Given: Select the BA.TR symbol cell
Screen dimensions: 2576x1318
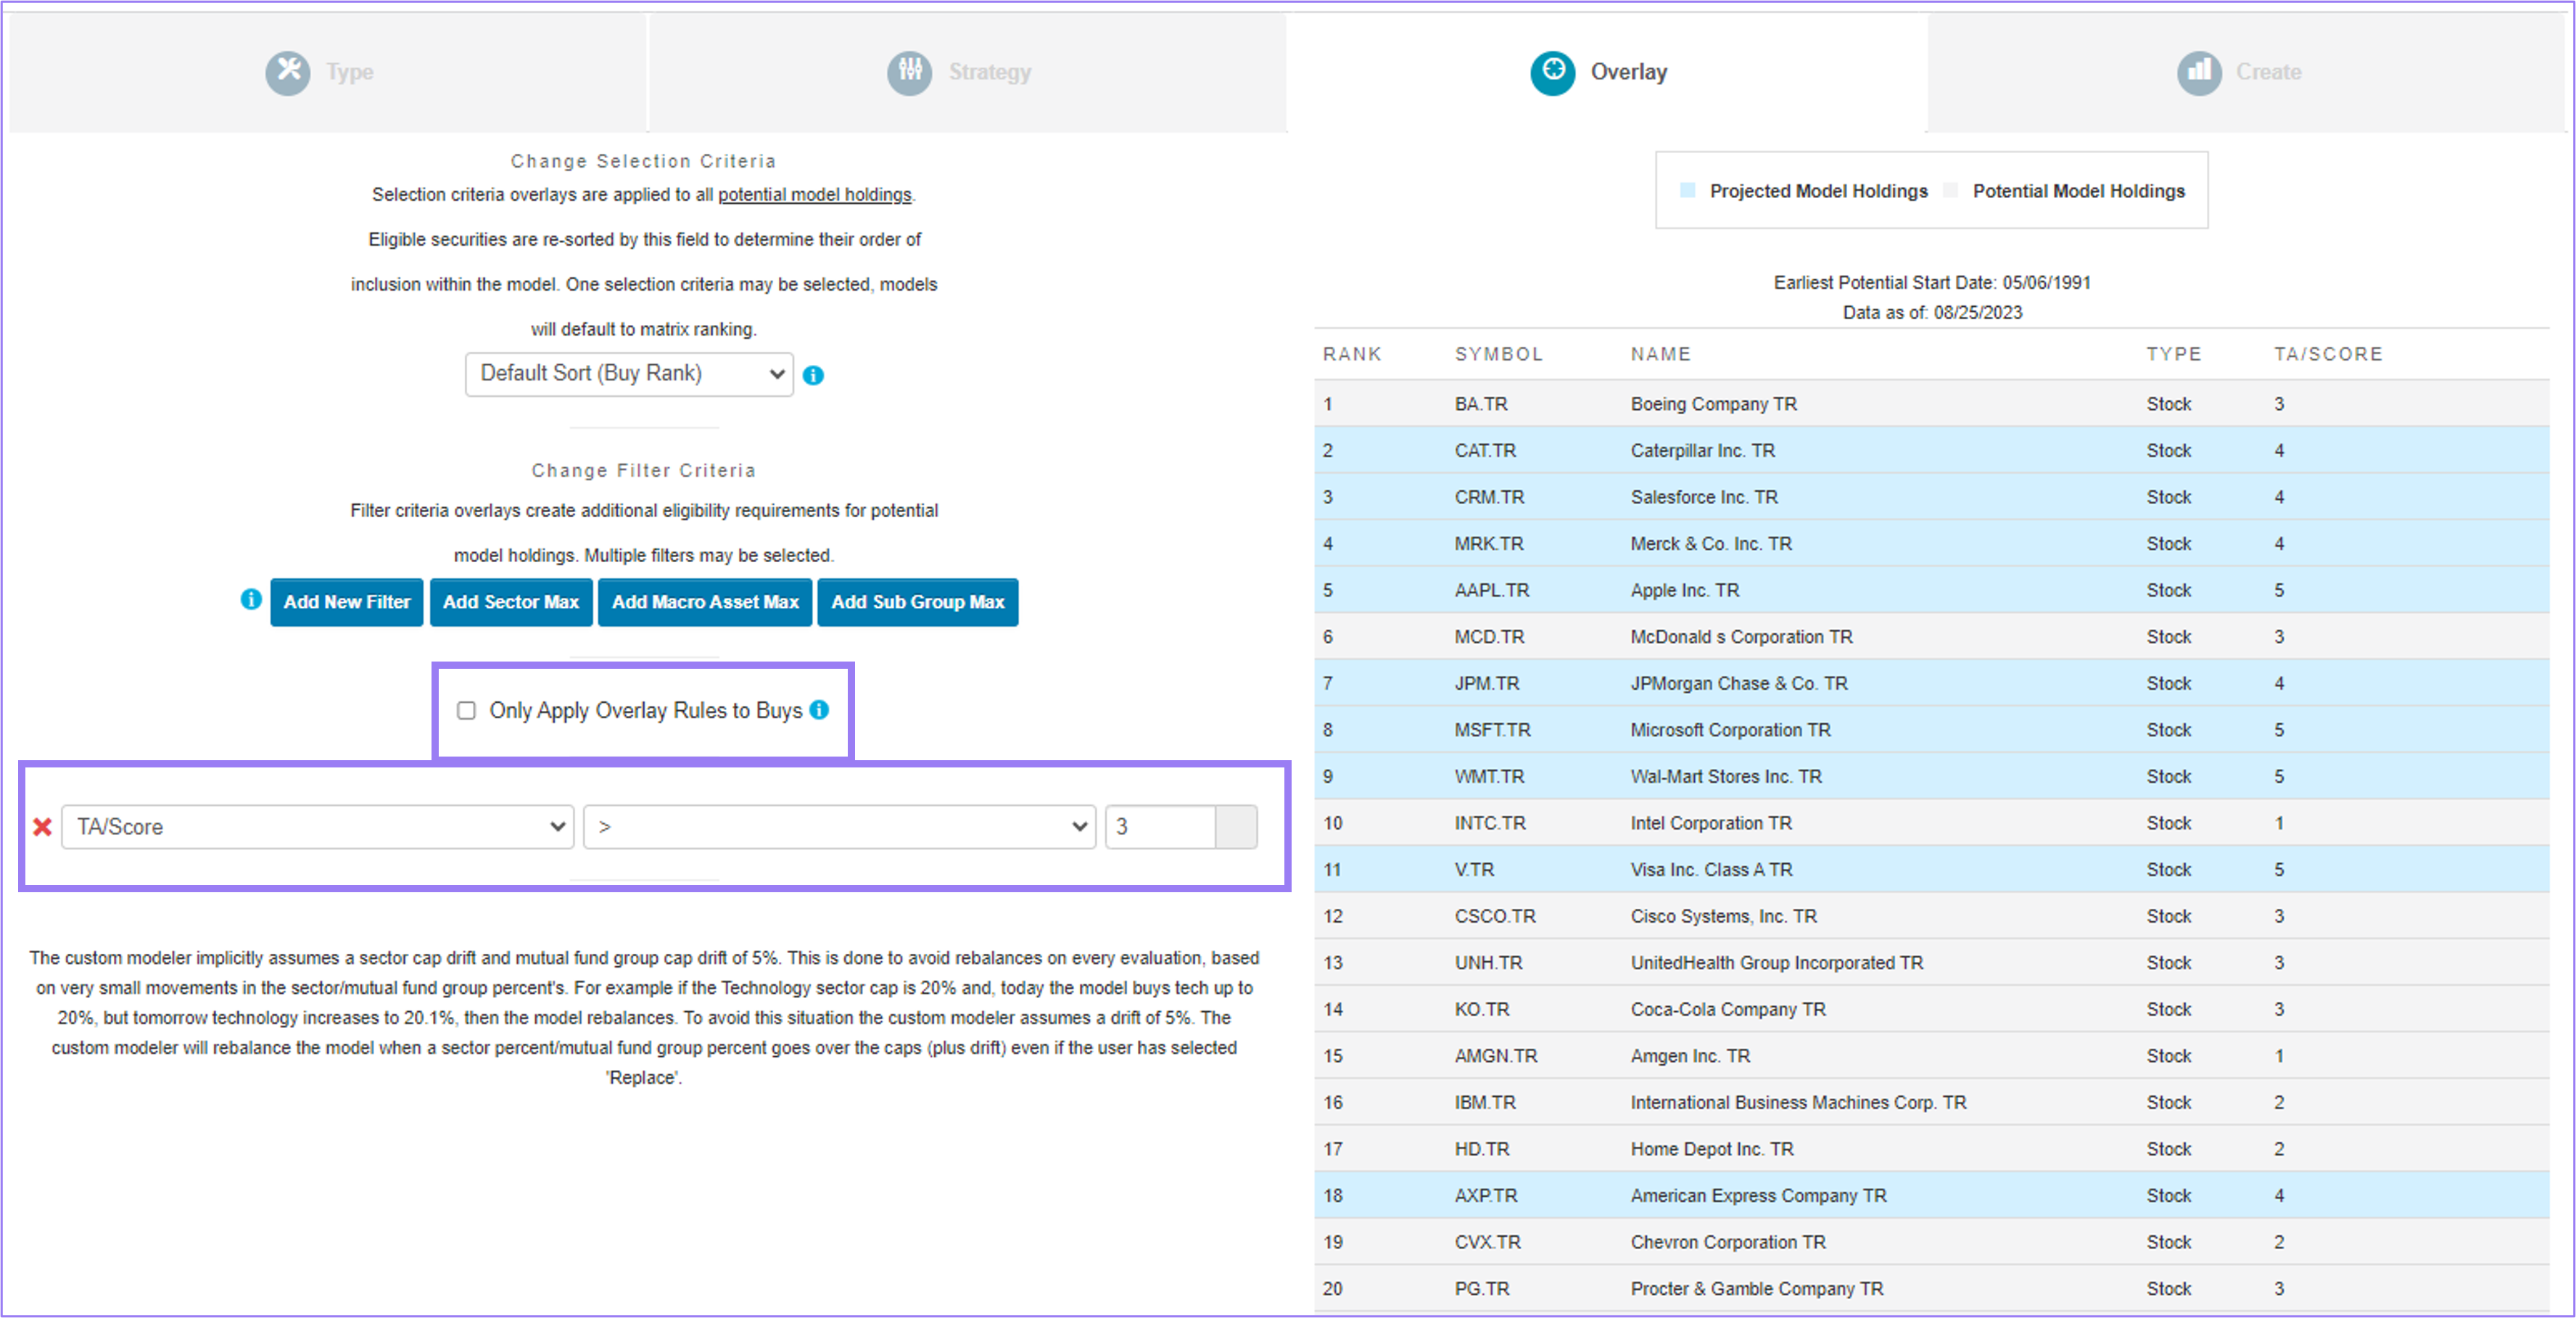Looking at the screenshot, I should pyautogui.click(x=1481, y=404).
